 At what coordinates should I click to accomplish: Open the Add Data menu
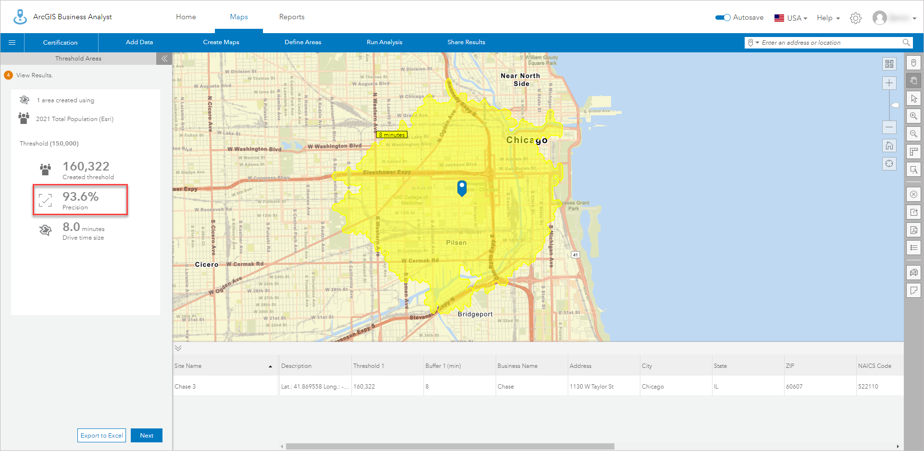coord(139,42)
